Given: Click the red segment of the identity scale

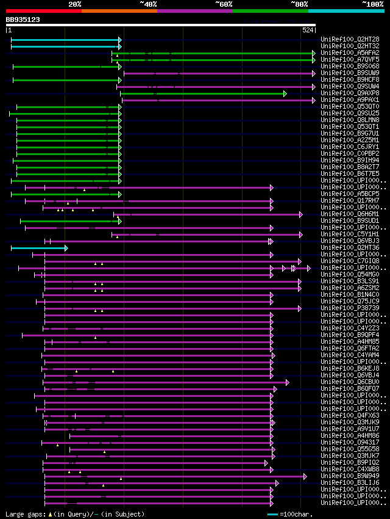Looking at the screenshot, I should pyautogui.click(x=44, y=11).
